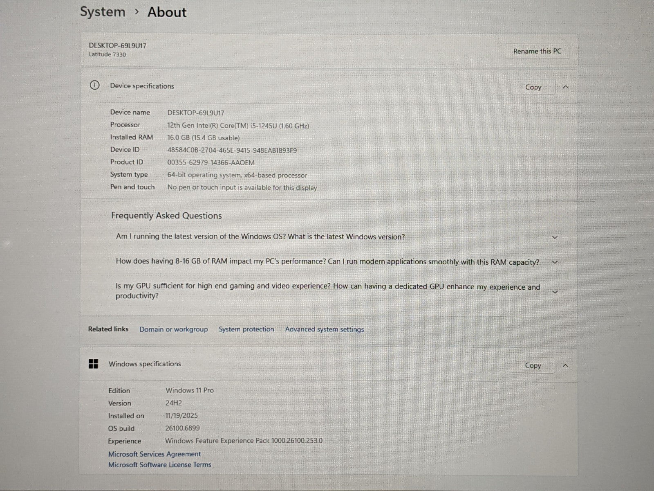Go back to System in breadcrumb
The image size is (654, 491).
tap(103, 12)
